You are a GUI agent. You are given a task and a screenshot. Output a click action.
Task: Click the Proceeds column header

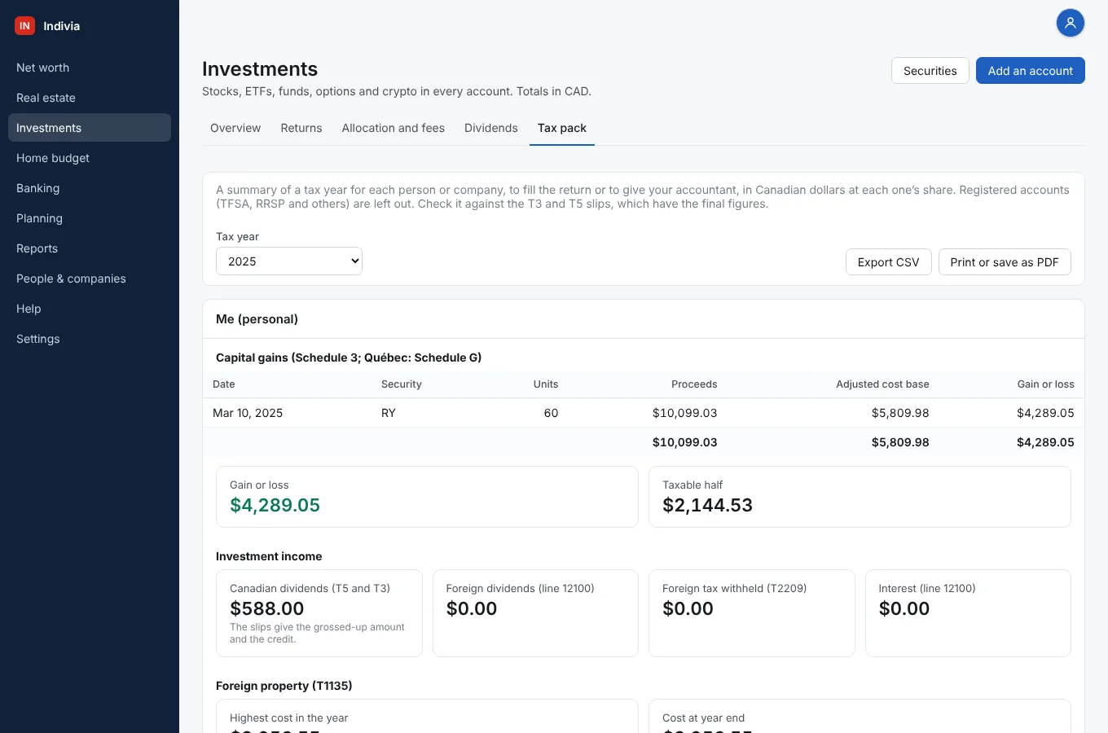tap(694, 384)
